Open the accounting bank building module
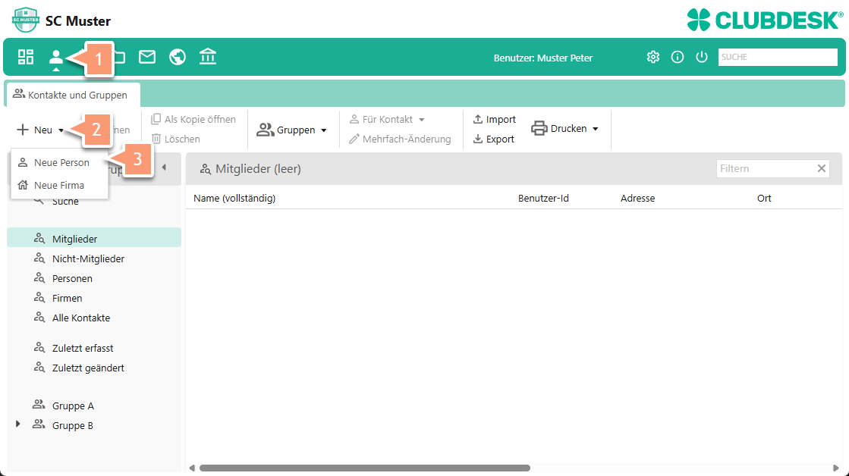Image resolution: width=849 pixels, height=476 pixels. (207, 56)
